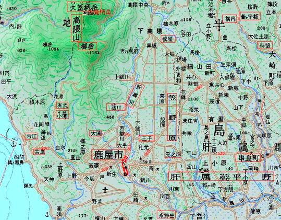Click the boxed 仮屋 label
This screenshot has width=281, height=220.
(x=168, y=39)
